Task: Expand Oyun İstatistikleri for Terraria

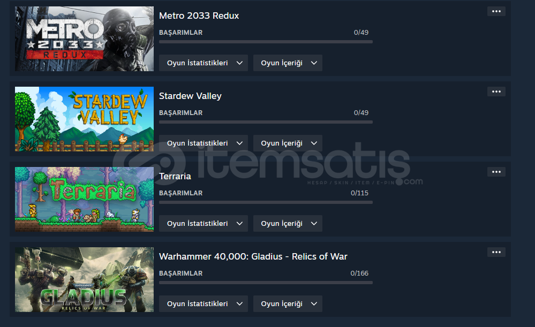Action: point(204,224)
